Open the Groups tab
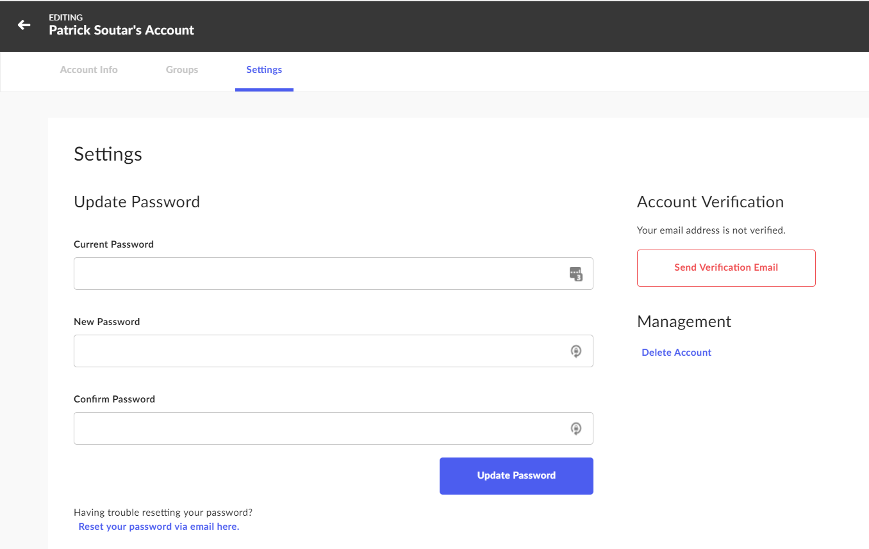 [x=182, y=70]
